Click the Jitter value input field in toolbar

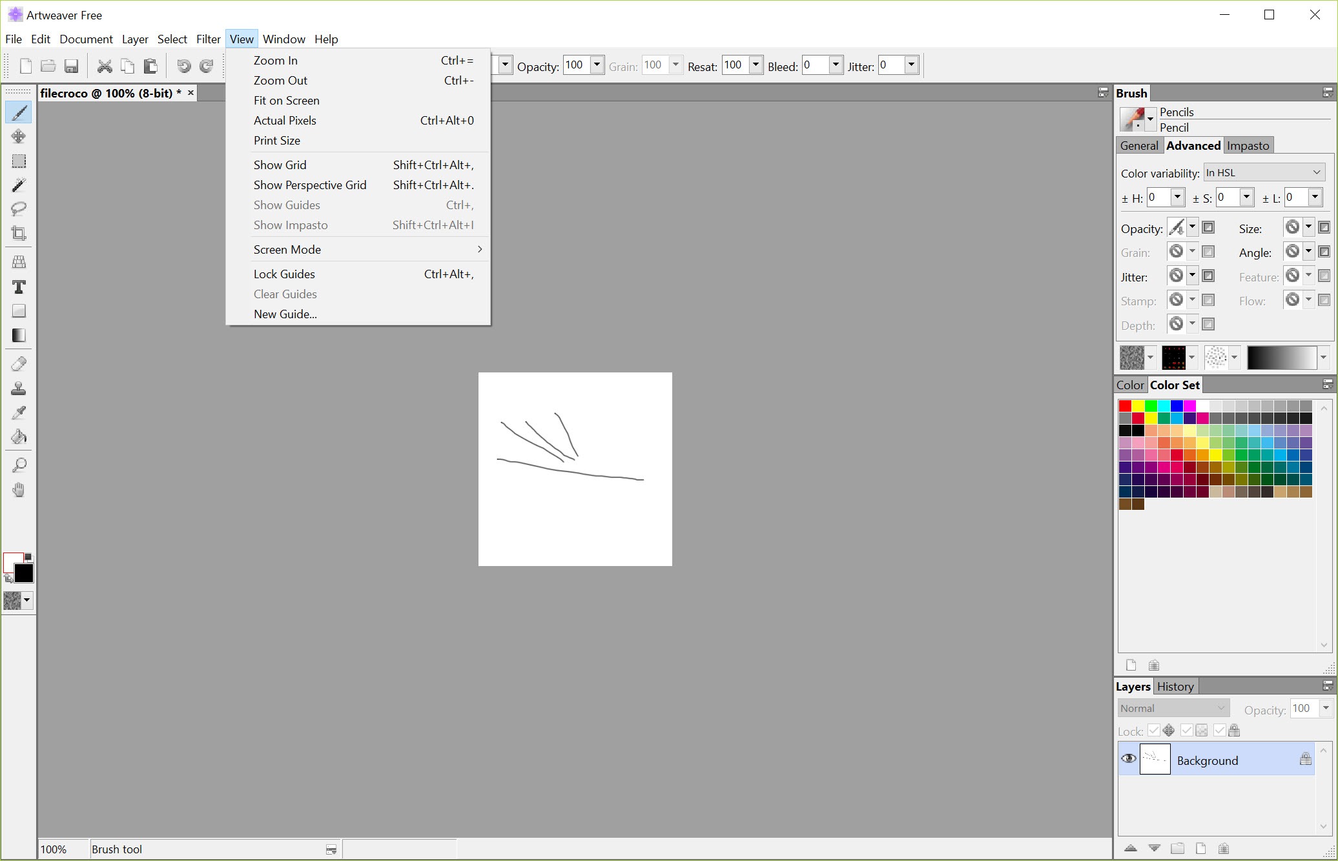pyautogui.click(x=890, y=65)
